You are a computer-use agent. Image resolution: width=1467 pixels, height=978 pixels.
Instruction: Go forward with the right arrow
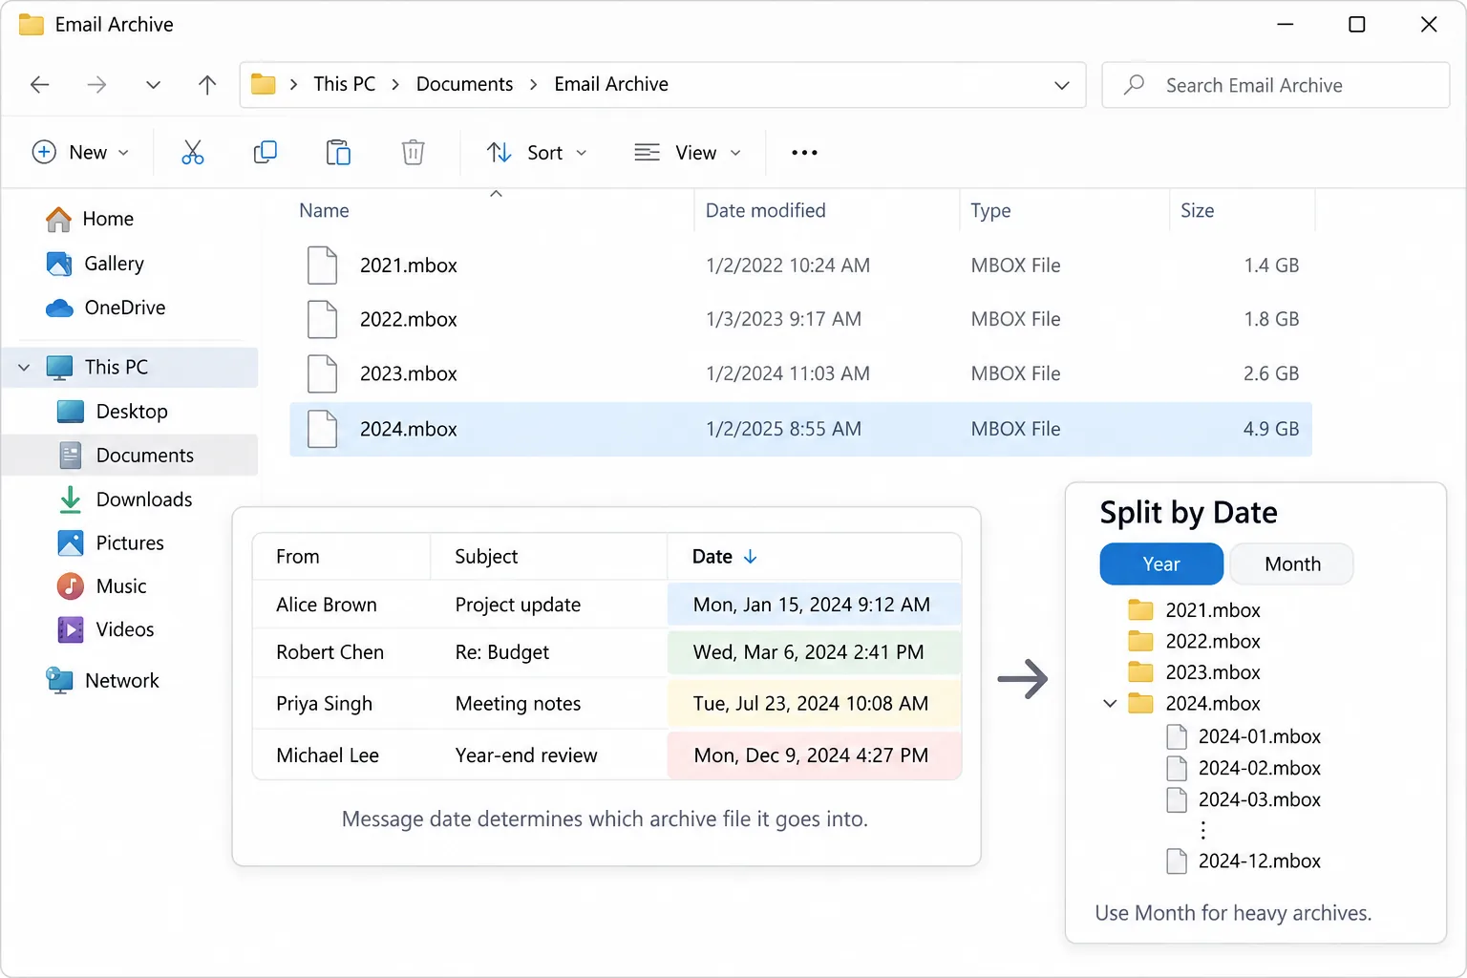point(96,85)
